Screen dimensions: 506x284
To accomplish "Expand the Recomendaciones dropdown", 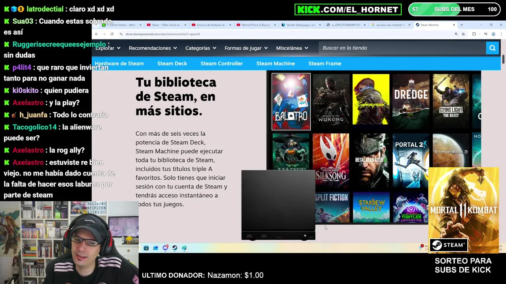I will 153,48.
